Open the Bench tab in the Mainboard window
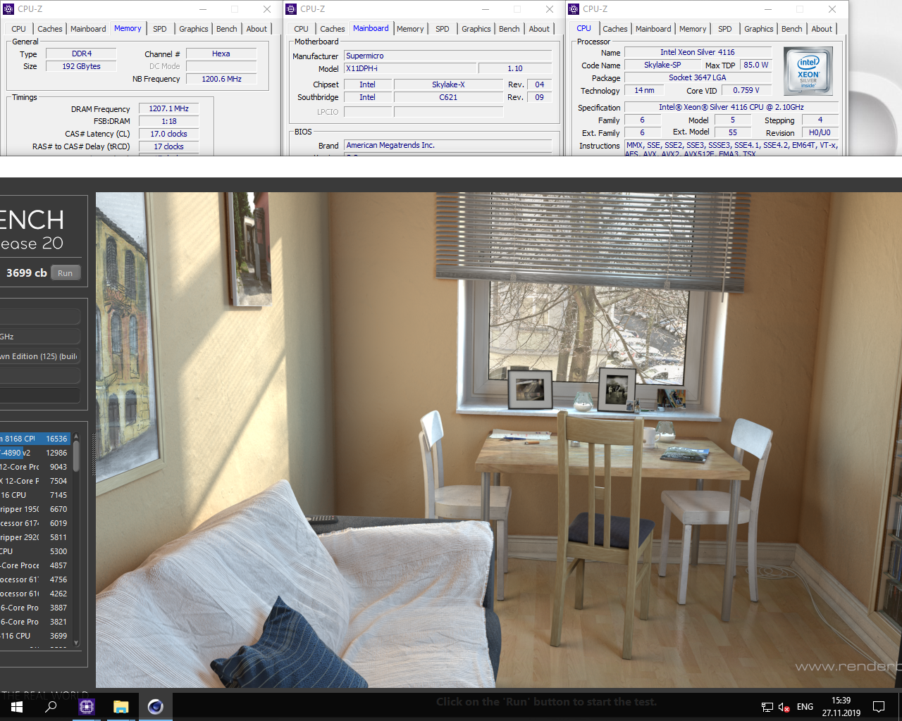This screenshot has width=902, height=721. tap(509, 29)
